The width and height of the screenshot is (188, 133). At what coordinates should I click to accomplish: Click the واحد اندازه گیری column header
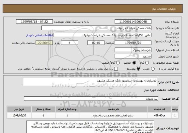[x=67, y=109]
